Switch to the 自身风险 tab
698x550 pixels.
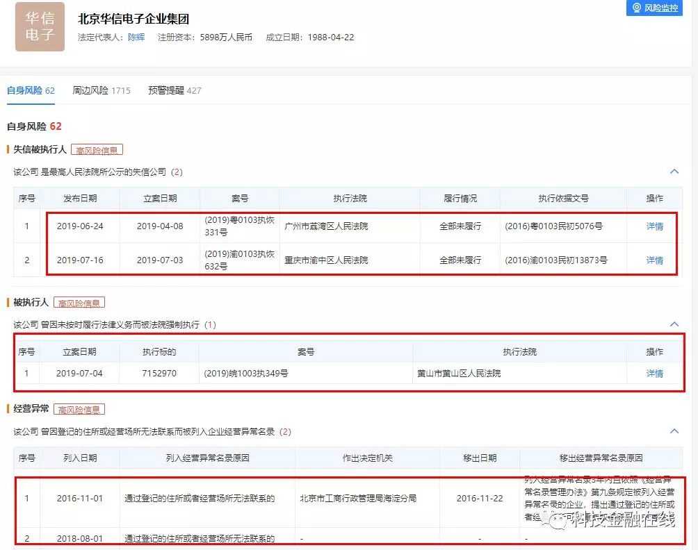[31, 91]
